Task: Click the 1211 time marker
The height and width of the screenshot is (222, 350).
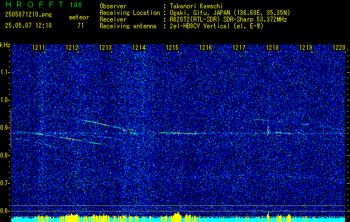Action: tap(38, 47)
